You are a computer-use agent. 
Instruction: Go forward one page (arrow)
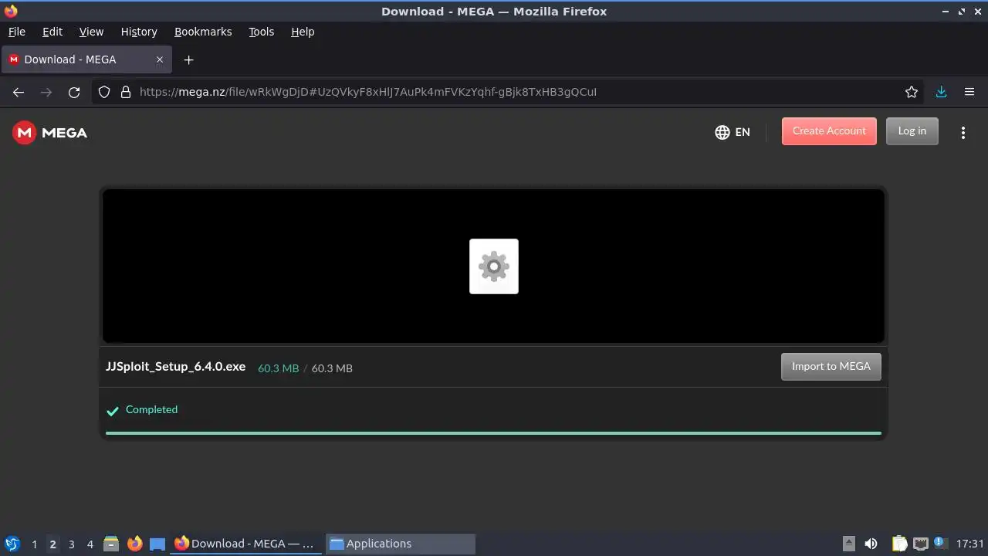46,92
